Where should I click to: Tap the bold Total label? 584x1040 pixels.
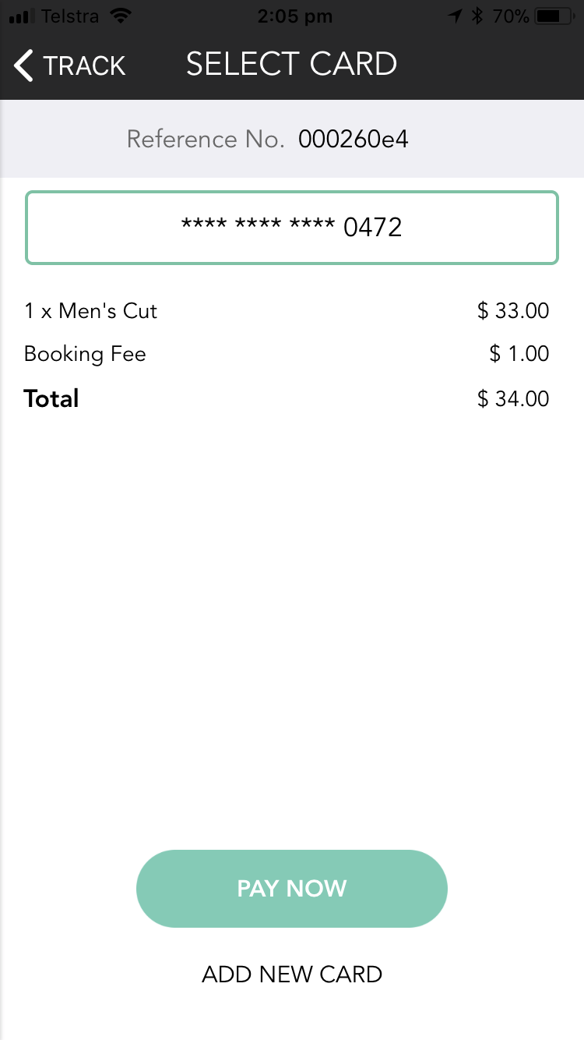coord(51,399)
